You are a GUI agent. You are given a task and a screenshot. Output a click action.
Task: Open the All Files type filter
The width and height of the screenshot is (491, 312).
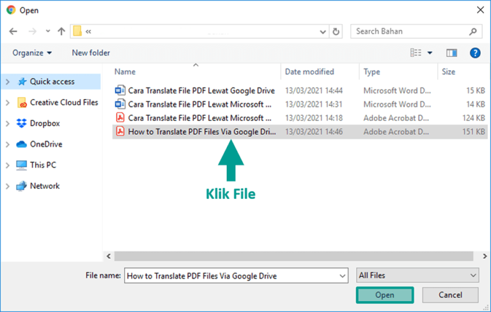pyautogui.click(x=417, y=276)
